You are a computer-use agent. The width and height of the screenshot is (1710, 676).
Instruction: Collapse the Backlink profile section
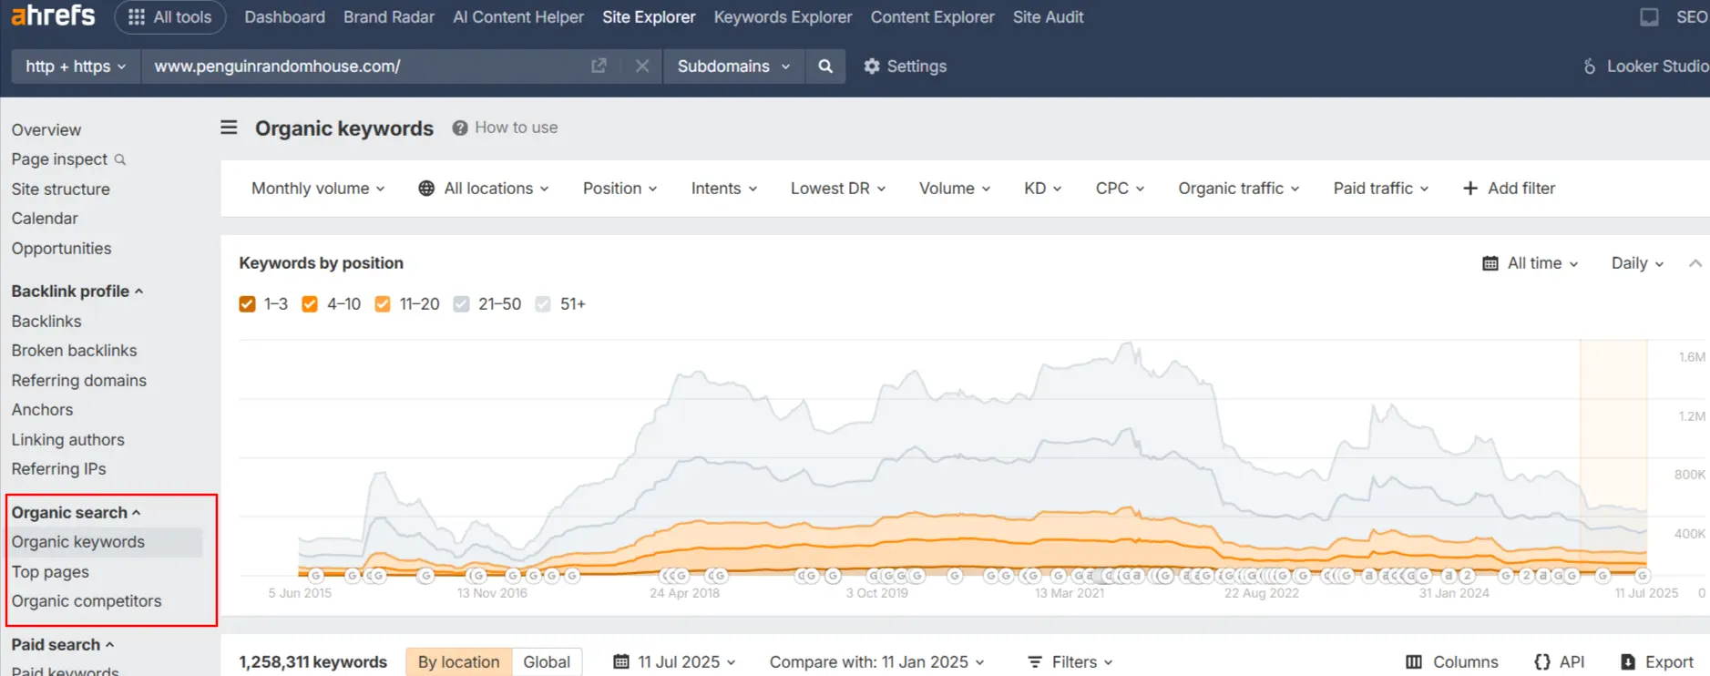[x=77, y=292]
